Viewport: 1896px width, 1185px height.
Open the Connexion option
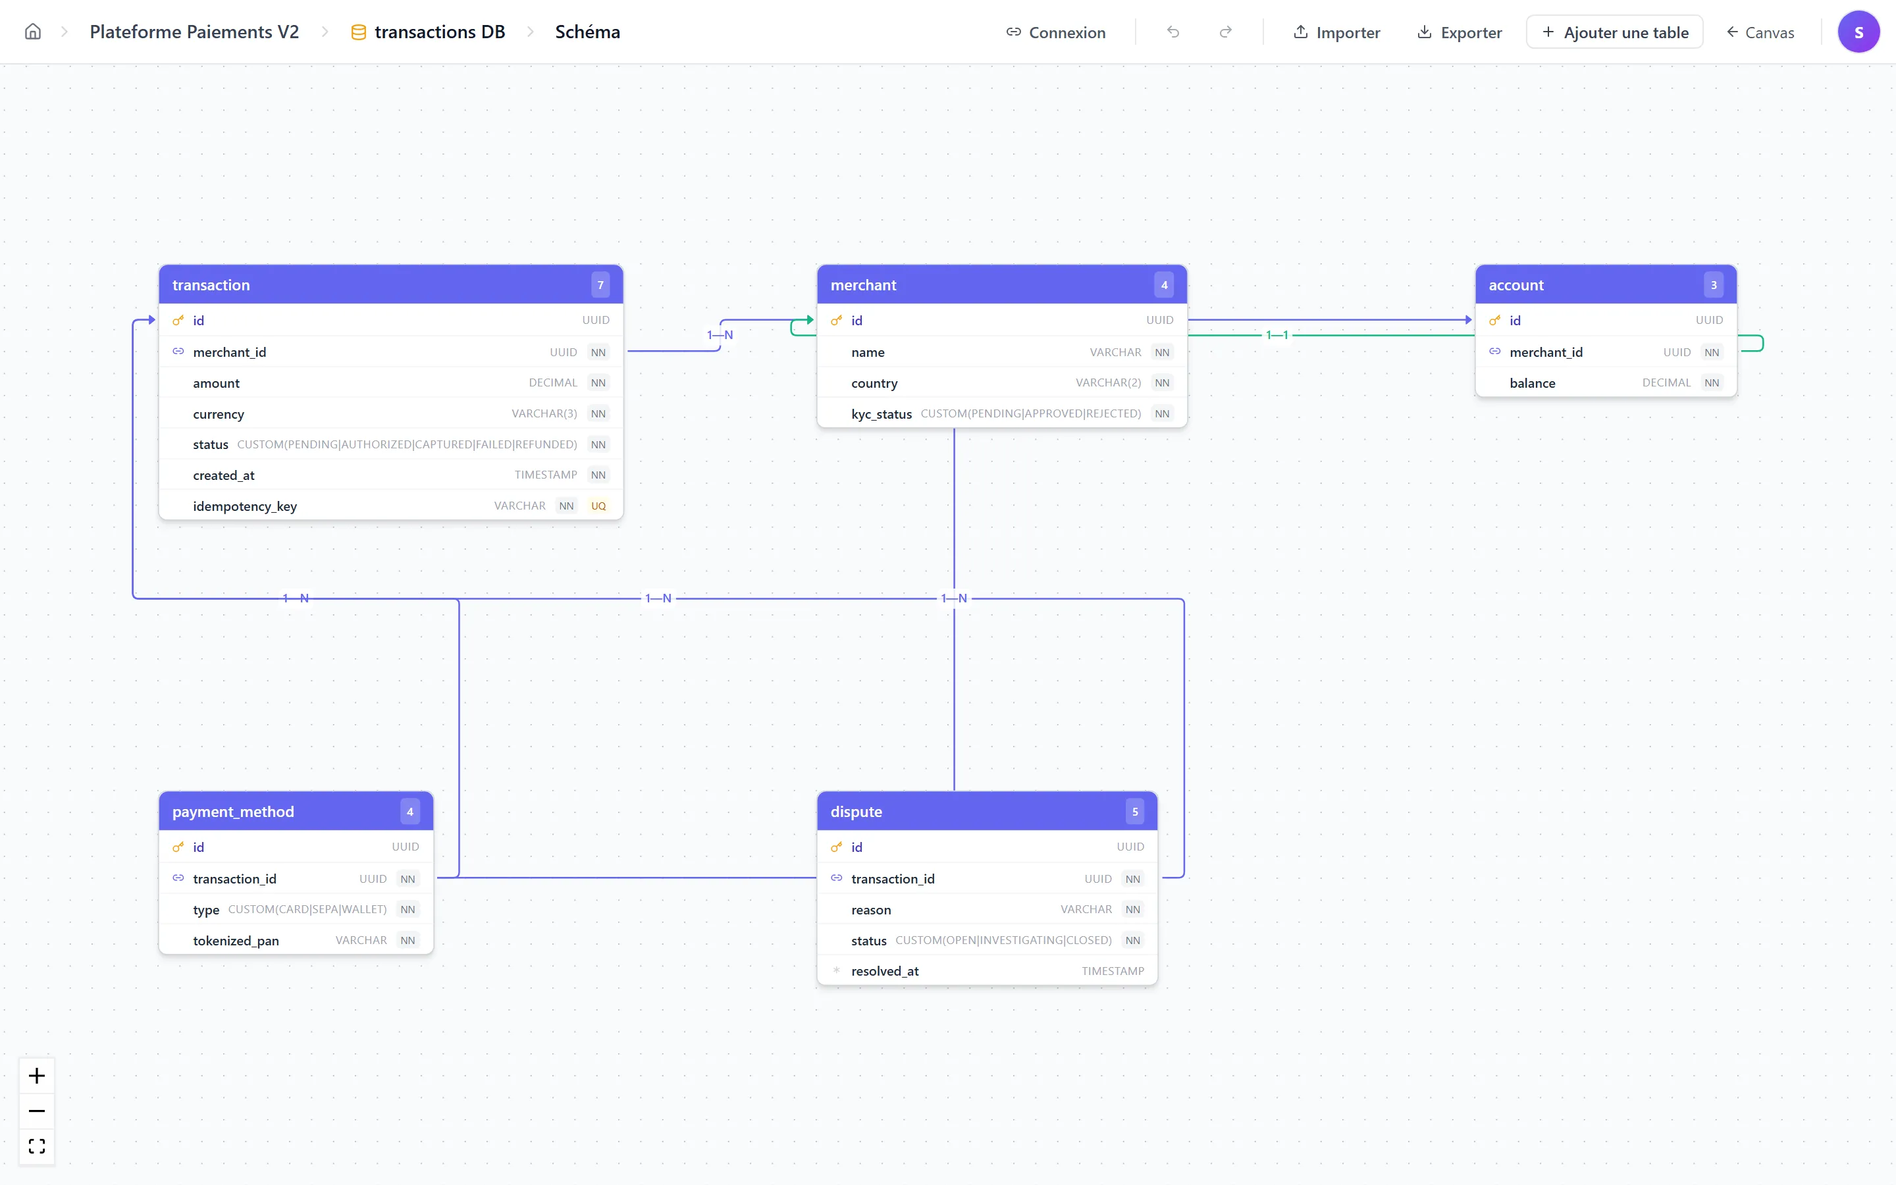[1055, 32]
